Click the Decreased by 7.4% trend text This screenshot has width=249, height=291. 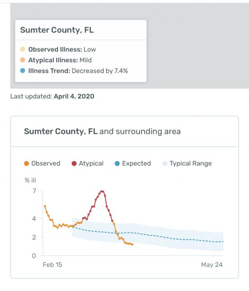coord(100,71)
